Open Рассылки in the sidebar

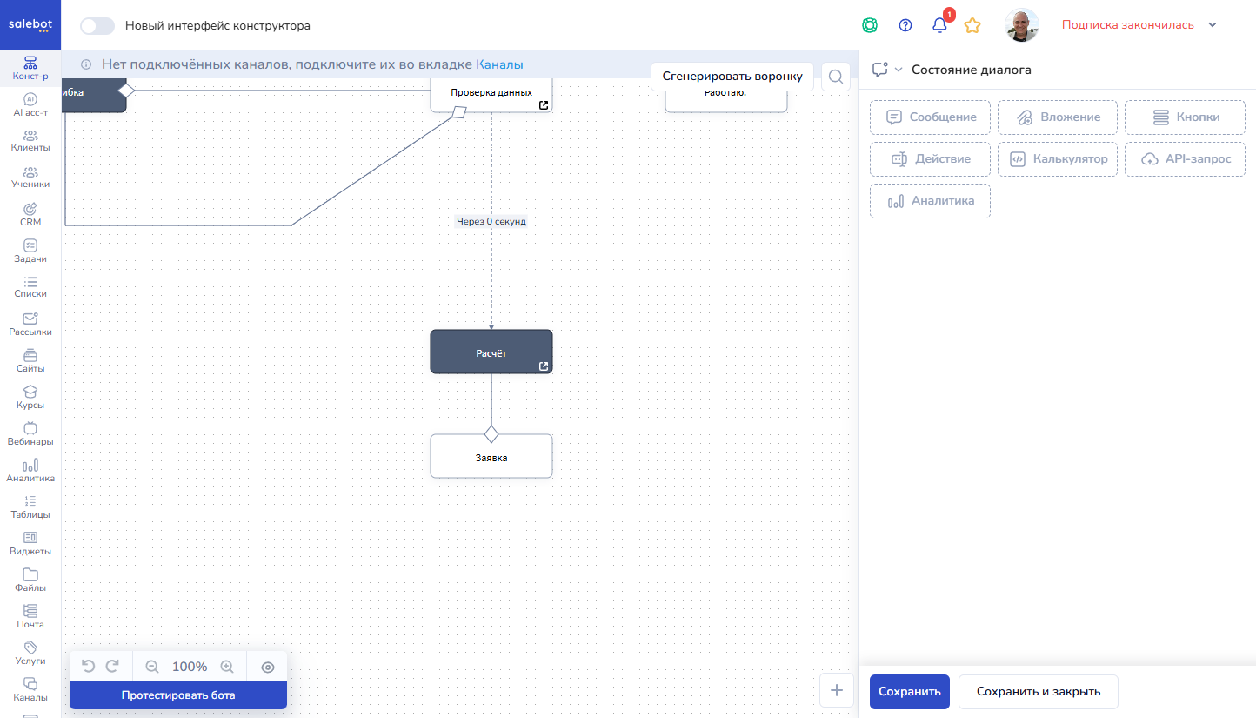[x=30, y=325]
